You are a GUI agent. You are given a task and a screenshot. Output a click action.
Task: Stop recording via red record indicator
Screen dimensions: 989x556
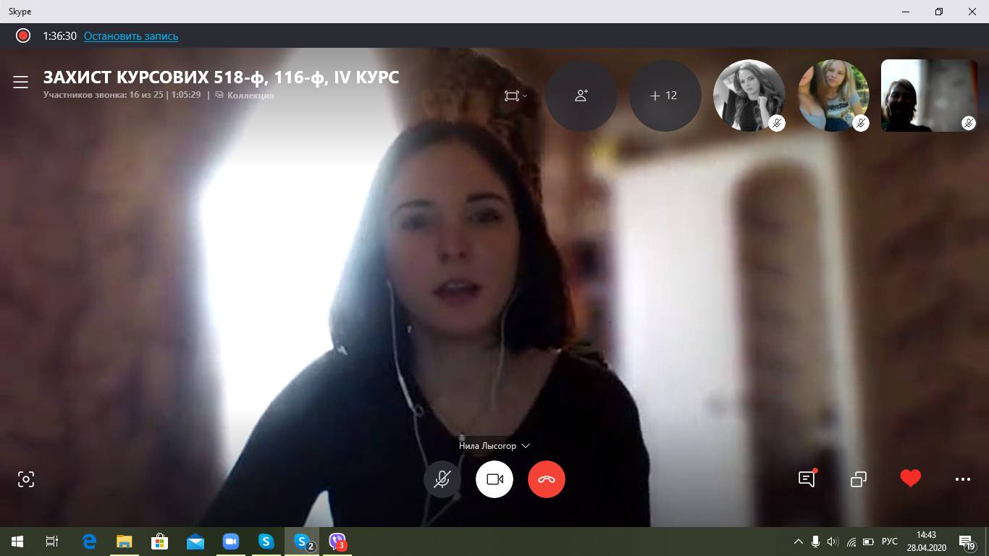(x=23, y=35)
